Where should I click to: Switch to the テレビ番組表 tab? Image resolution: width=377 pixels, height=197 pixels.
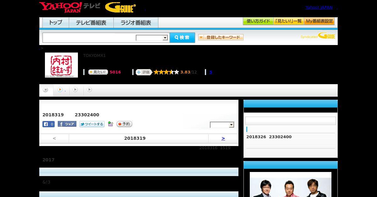point(91,23)
